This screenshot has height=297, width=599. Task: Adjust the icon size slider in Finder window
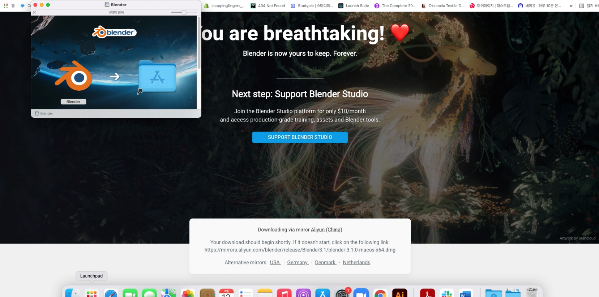tap(184, 12)
